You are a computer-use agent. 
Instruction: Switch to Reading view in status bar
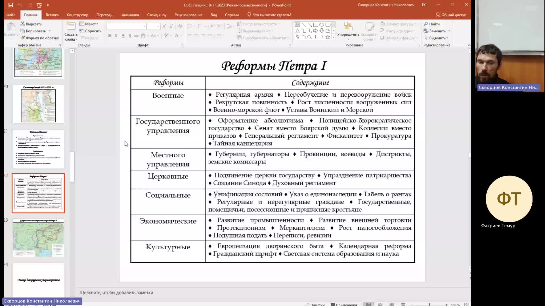(x=392, y=304)
